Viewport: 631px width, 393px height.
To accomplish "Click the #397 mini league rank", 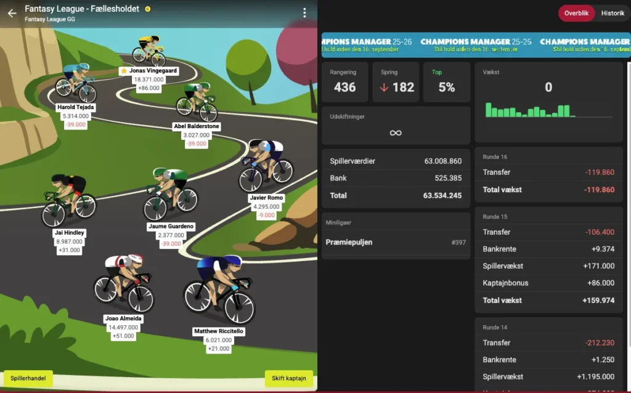I will coord(458,242).
